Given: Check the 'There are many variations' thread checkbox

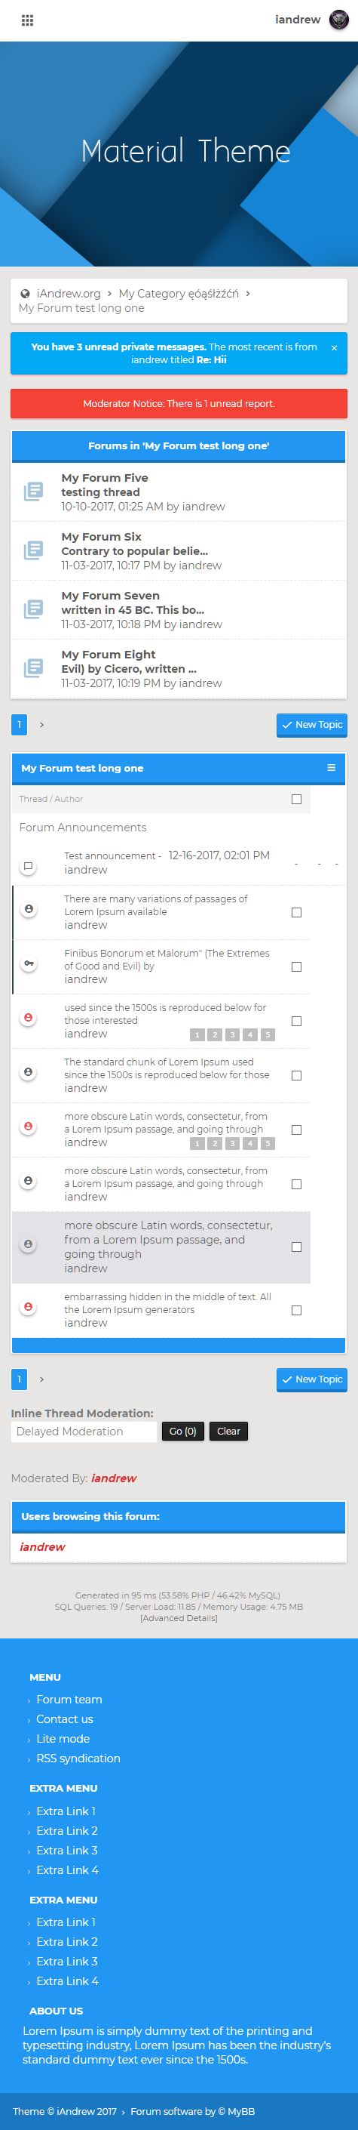Looking at the screenshot, I should point(297,912).
